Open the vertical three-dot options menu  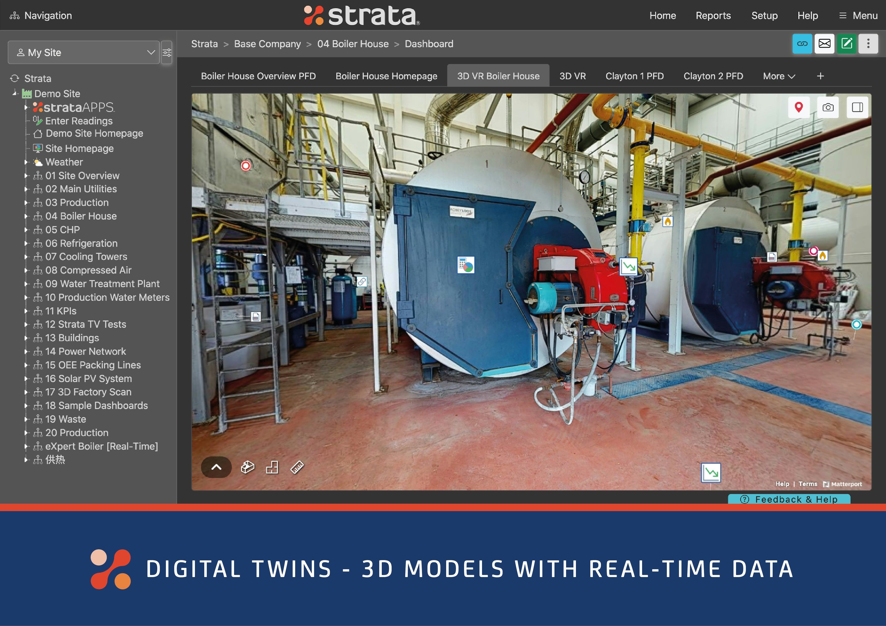click(868, 44)
